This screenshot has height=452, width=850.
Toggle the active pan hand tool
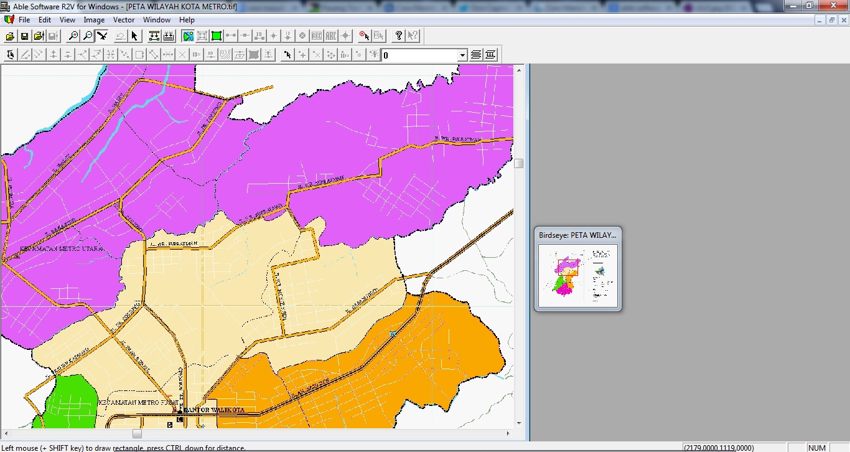[103, 36]
